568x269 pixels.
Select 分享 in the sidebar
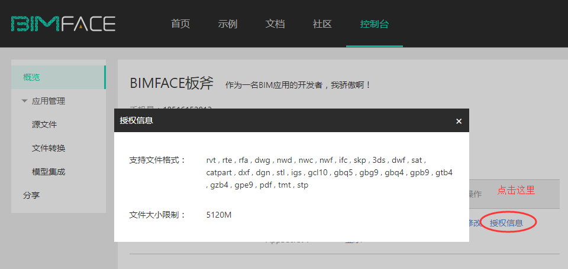(x=31, y=195)
